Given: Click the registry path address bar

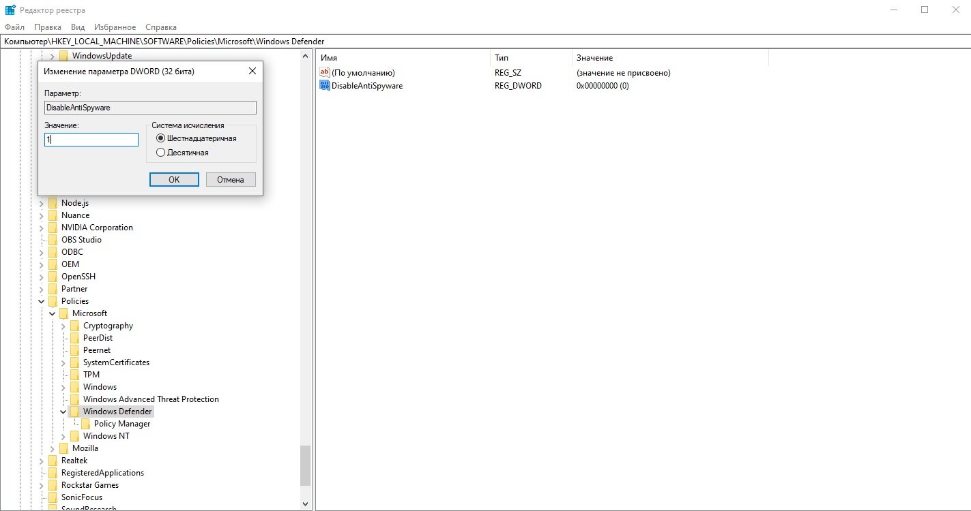Looking at the screenshot, I should coord(485,42).
